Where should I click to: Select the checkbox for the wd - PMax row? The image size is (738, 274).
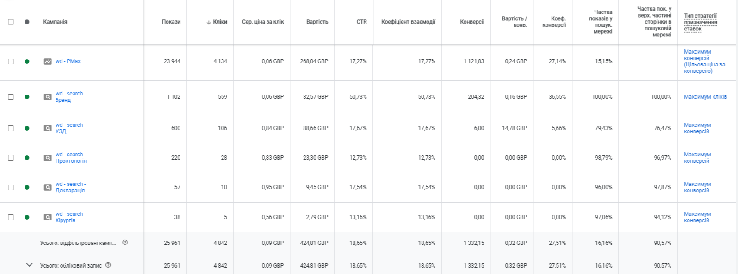pos(11,61)
